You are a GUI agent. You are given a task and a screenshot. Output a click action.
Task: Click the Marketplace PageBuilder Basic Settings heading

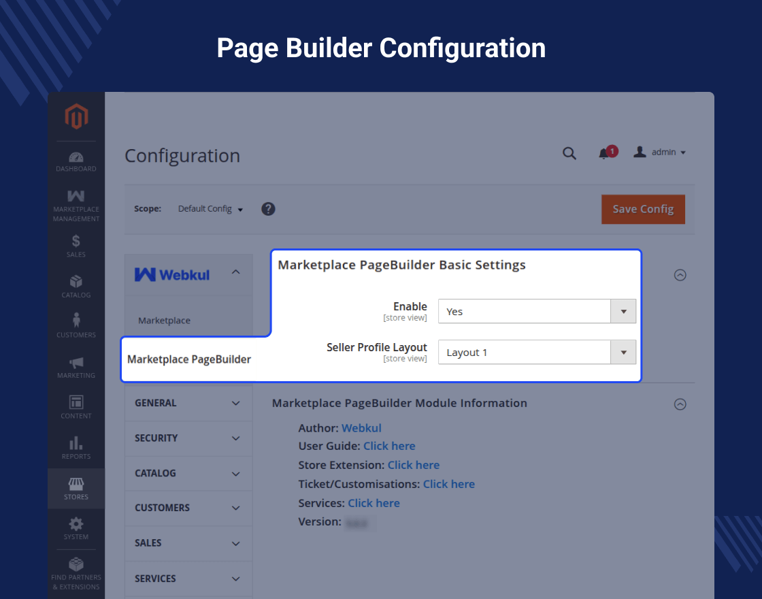(x=401, y=265)
